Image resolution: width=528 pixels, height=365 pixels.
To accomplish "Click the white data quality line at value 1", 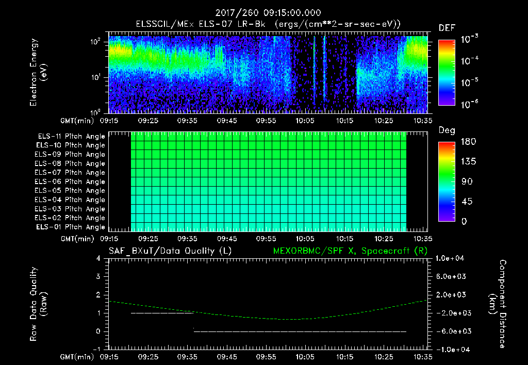I will pos(162,313).
